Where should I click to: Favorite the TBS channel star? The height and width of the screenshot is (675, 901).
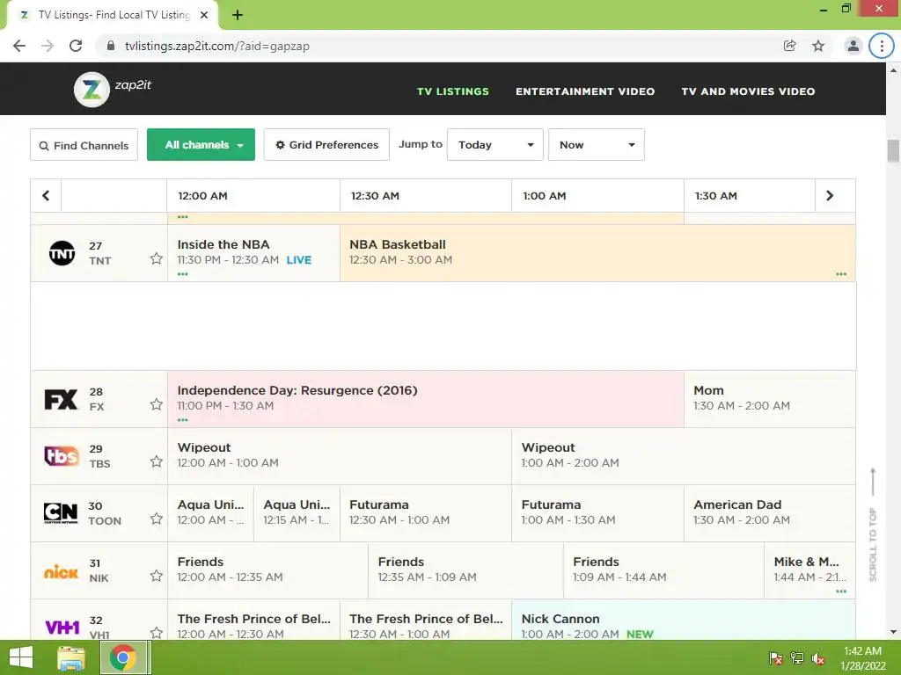coord(157,461)
